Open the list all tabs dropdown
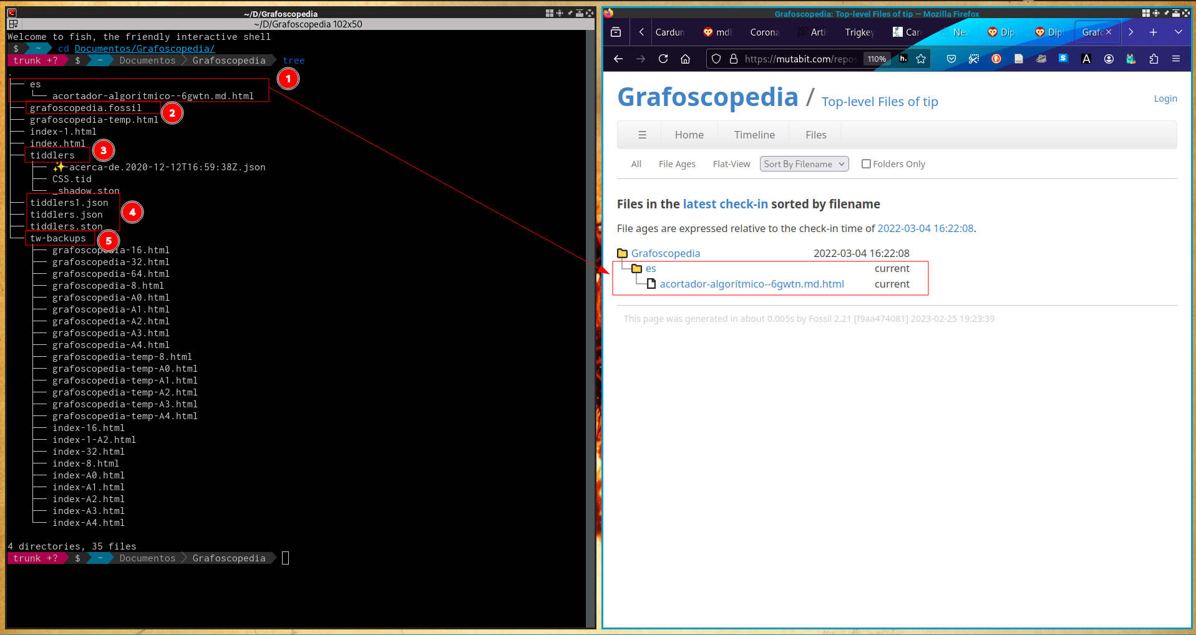Screen dimensions: 1196x635 [x=1179, y=32]
